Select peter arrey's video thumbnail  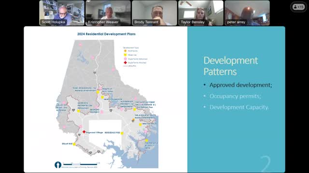247,13
